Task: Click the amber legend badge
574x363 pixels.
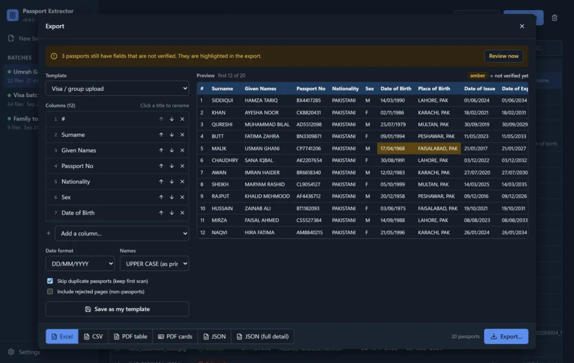Action: coord(478,76)
